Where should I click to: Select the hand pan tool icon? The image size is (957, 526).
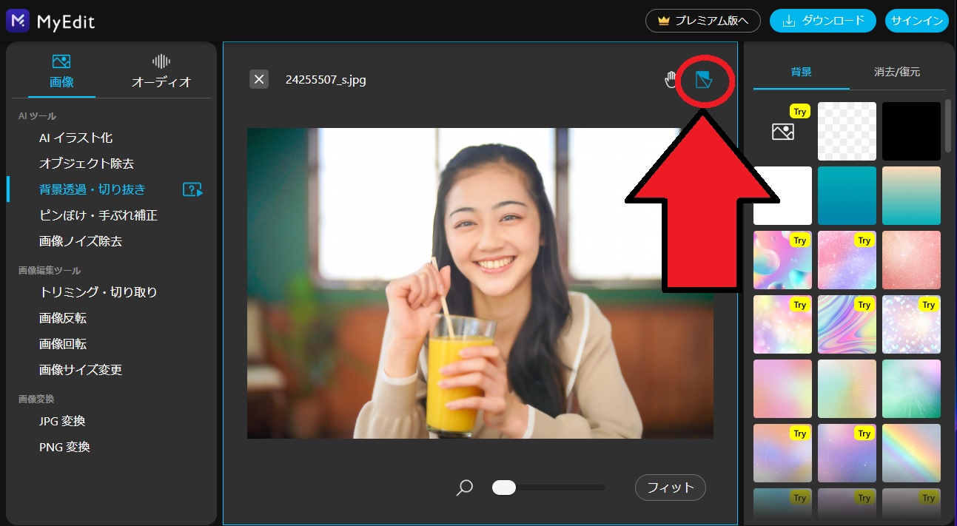tap(671, 79)
